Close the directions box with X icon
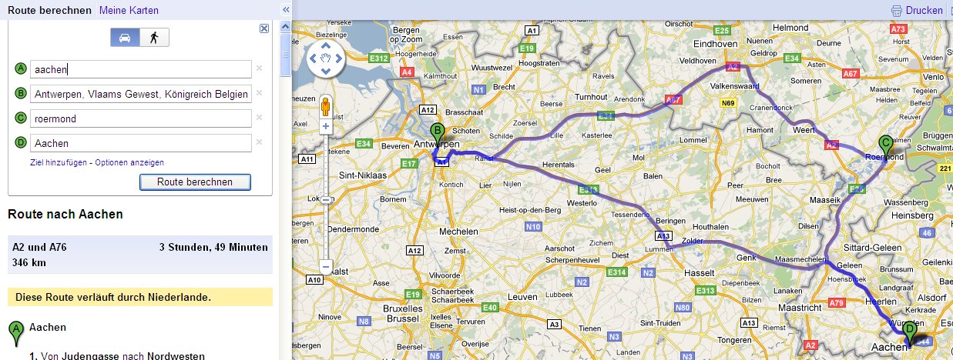Screen dimensions: 953x360 [264, 28]
